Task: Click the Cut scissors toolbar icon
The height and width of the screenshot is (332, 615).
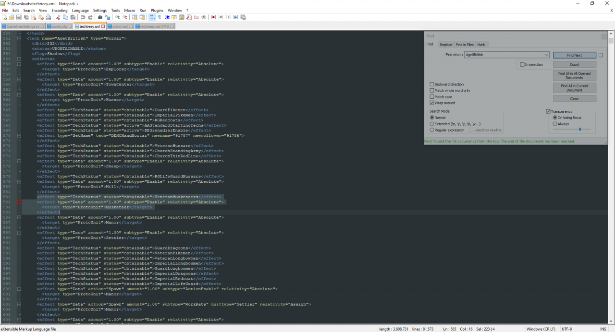Action: [x=58, y=17]
